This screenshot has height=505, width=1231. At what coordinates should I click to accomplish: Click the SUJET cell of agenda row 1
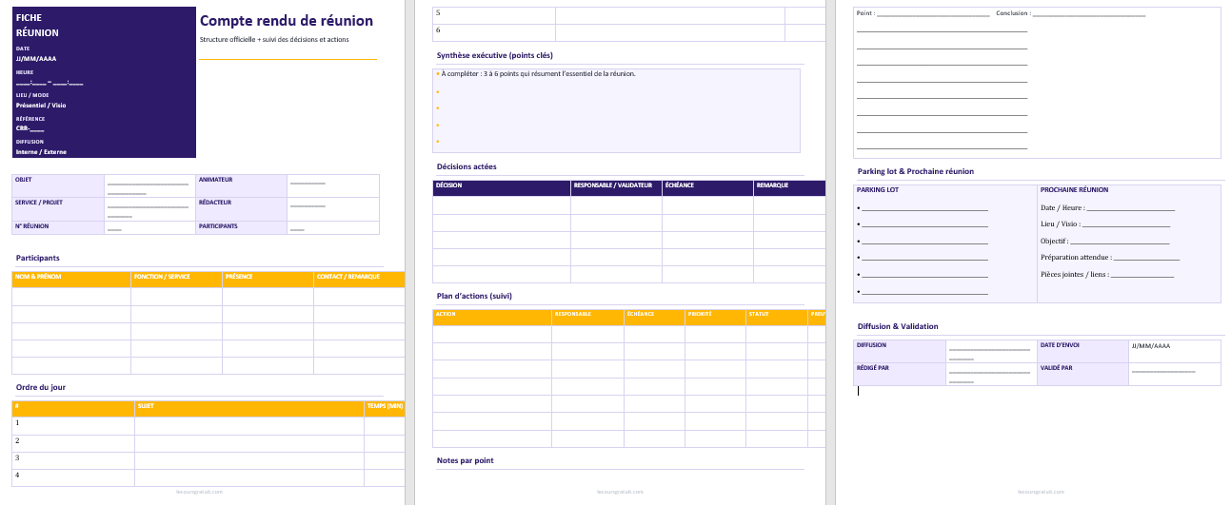248,423
